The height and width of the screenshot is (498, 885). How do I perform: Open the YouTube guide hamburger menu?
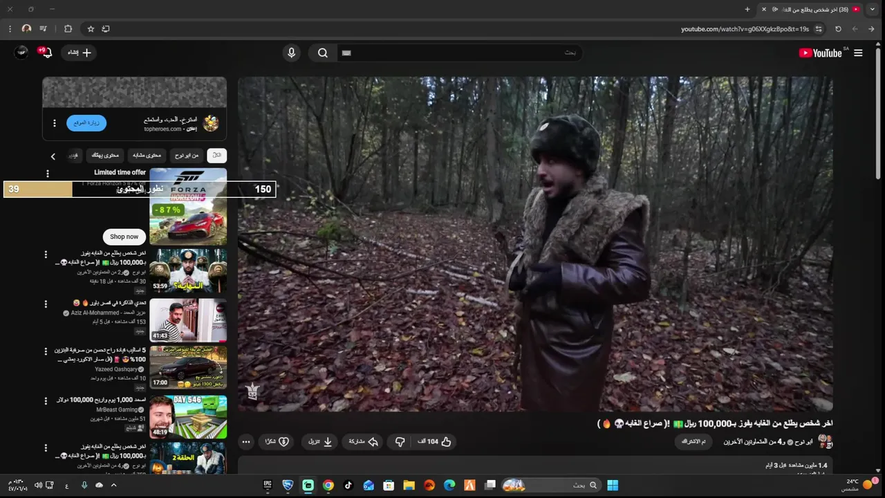click(858, 53)
